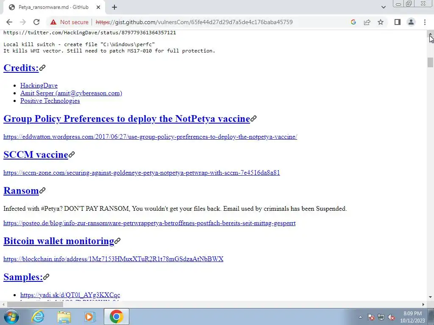Click anchor icon next to Ransom heading
Image resolution: width=434 pixels, height=325 pixels.
[x=42, y=190]
